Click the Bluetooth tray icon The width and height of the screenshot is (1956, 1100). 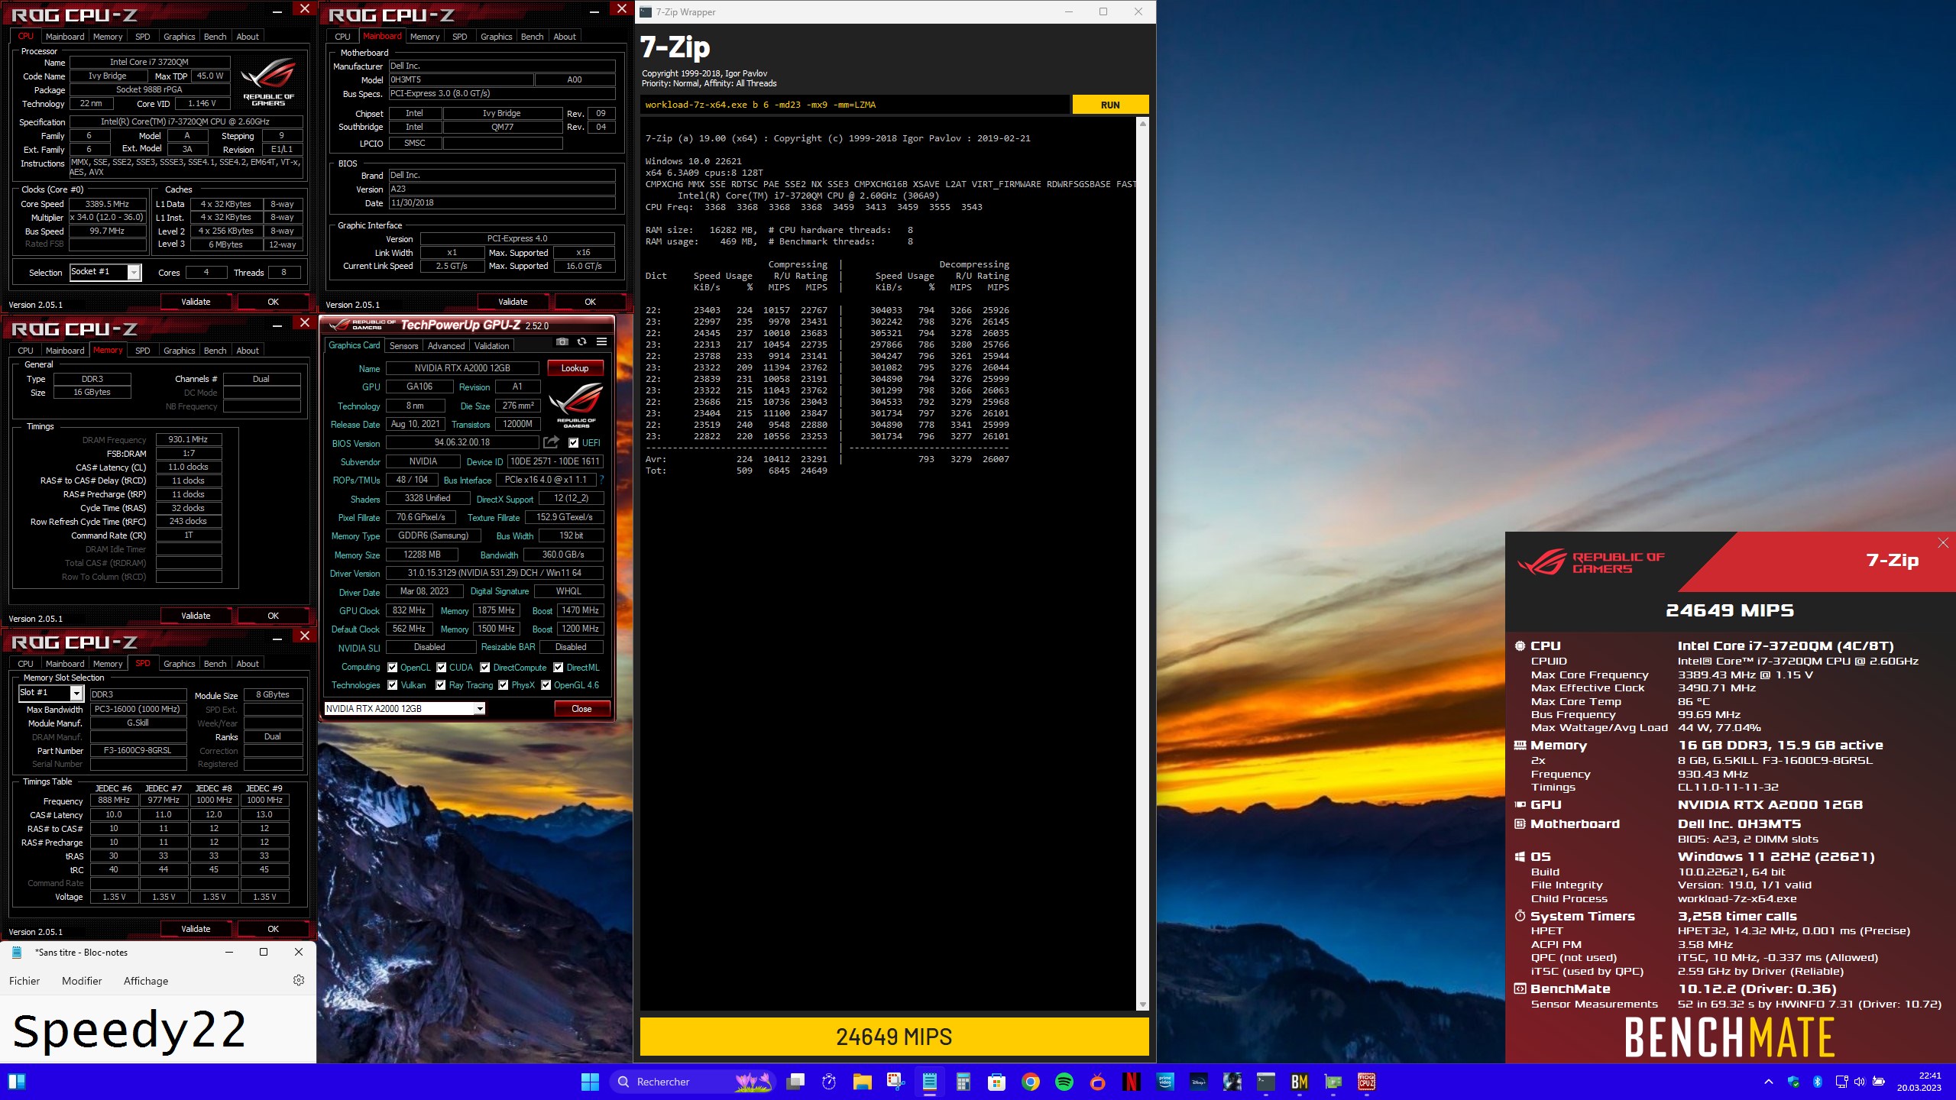pos(1817,1082)
